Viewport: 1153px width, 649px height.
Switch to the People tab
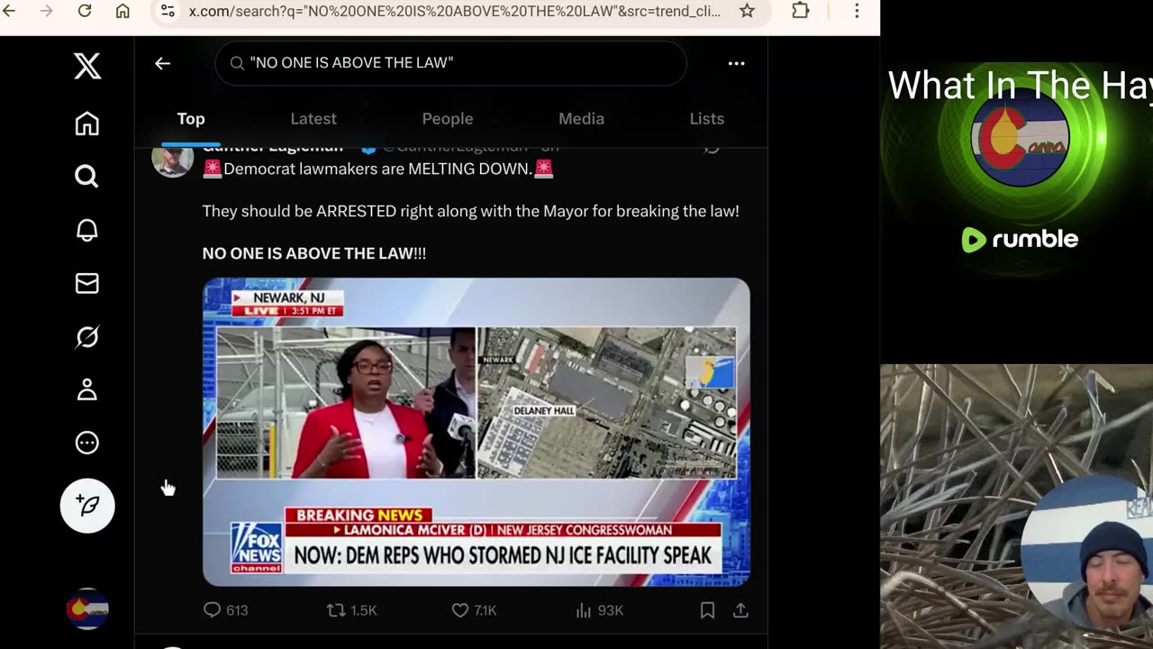[448, 119]
